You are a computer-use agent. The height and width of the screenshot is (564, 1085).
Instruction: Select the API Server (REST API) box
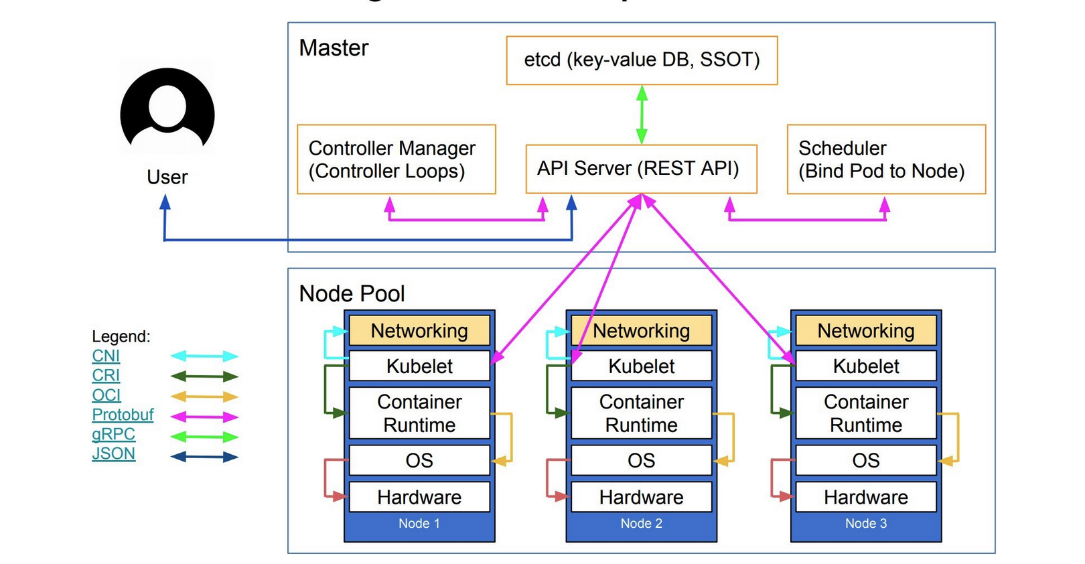click(641, 169)
